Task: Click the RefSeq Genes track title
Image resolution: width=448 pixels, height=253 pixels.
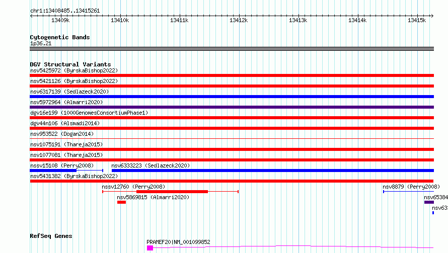Action: click(x=51, y=236)
